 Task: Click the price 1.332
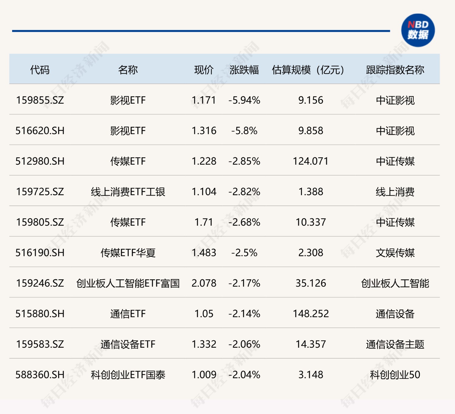pyautogui.click(x=204, y=344)
